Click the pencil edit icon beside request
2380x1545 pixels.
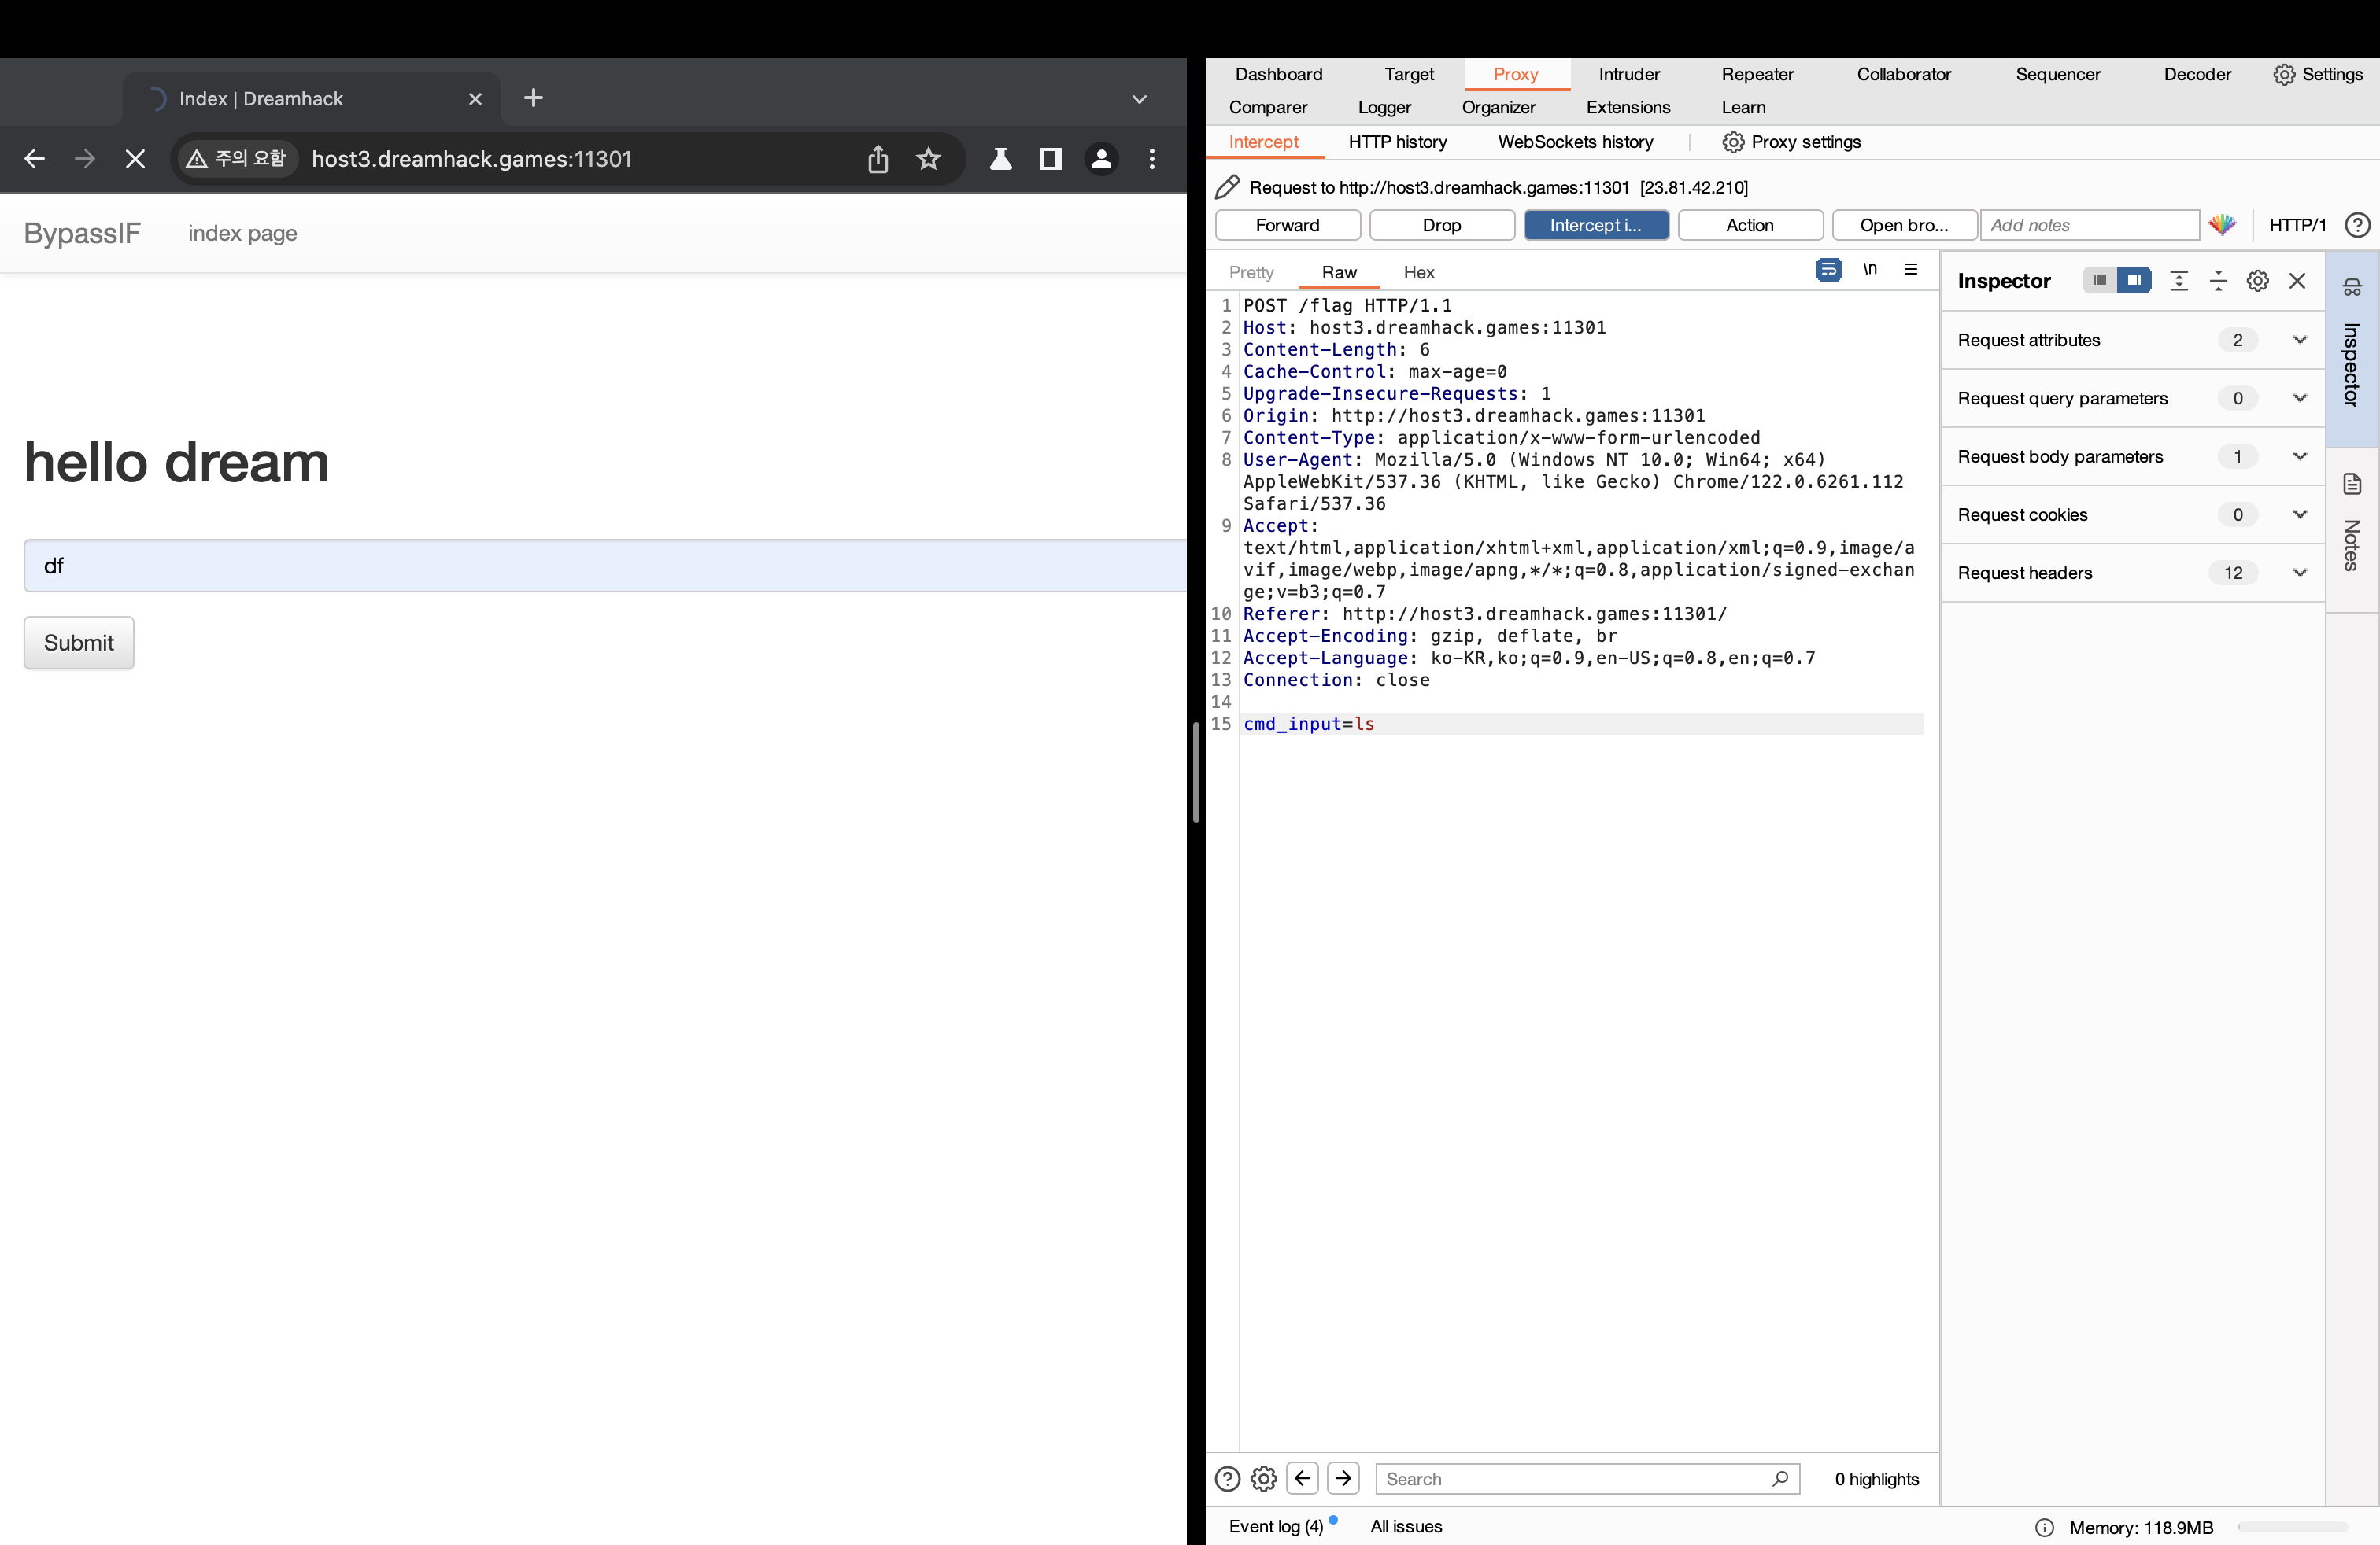tap(1227, 187)
